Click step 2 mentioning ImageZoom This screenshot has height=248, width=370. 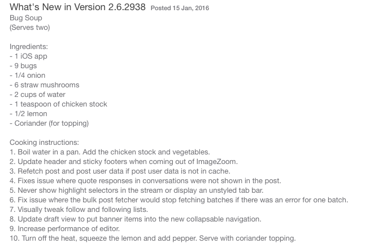[x=124, y=162]
